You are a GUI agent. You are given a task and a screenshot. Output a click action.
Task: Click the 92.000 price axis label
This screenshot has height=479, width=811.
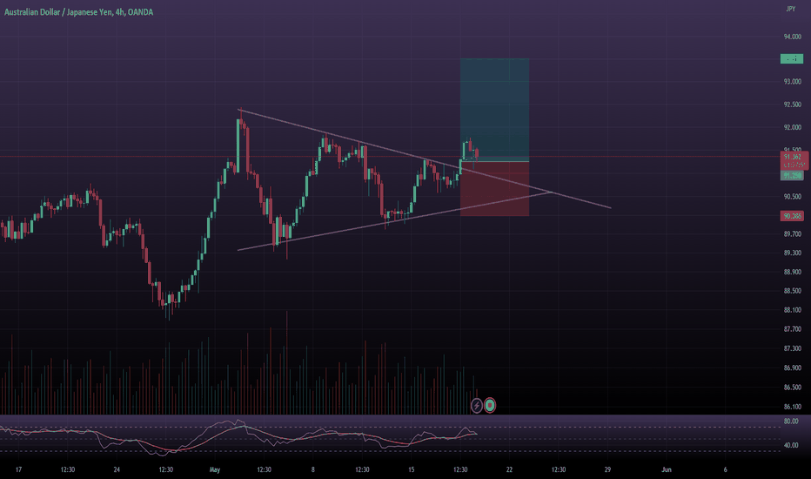(x=793, y=127)
